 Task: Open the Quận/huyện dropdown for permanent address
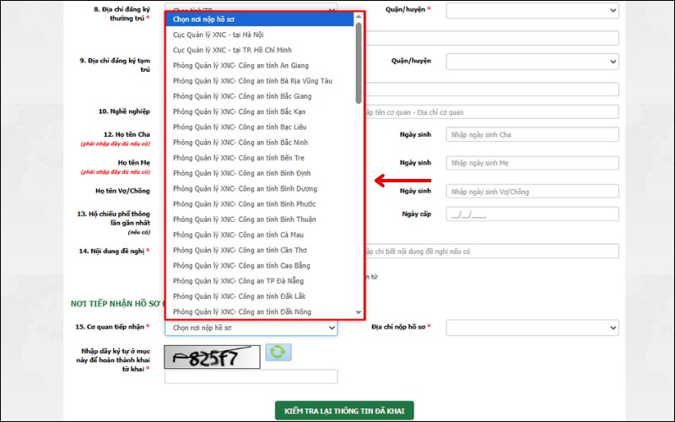532,11
